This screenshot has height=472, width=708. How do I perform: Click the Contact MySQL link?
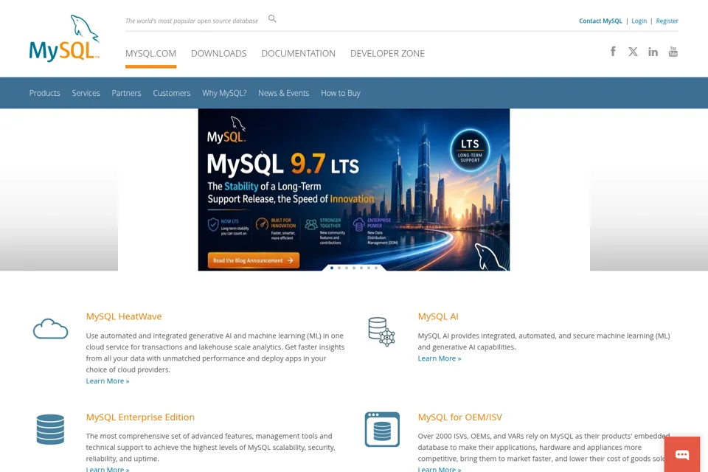pos(600,21)
